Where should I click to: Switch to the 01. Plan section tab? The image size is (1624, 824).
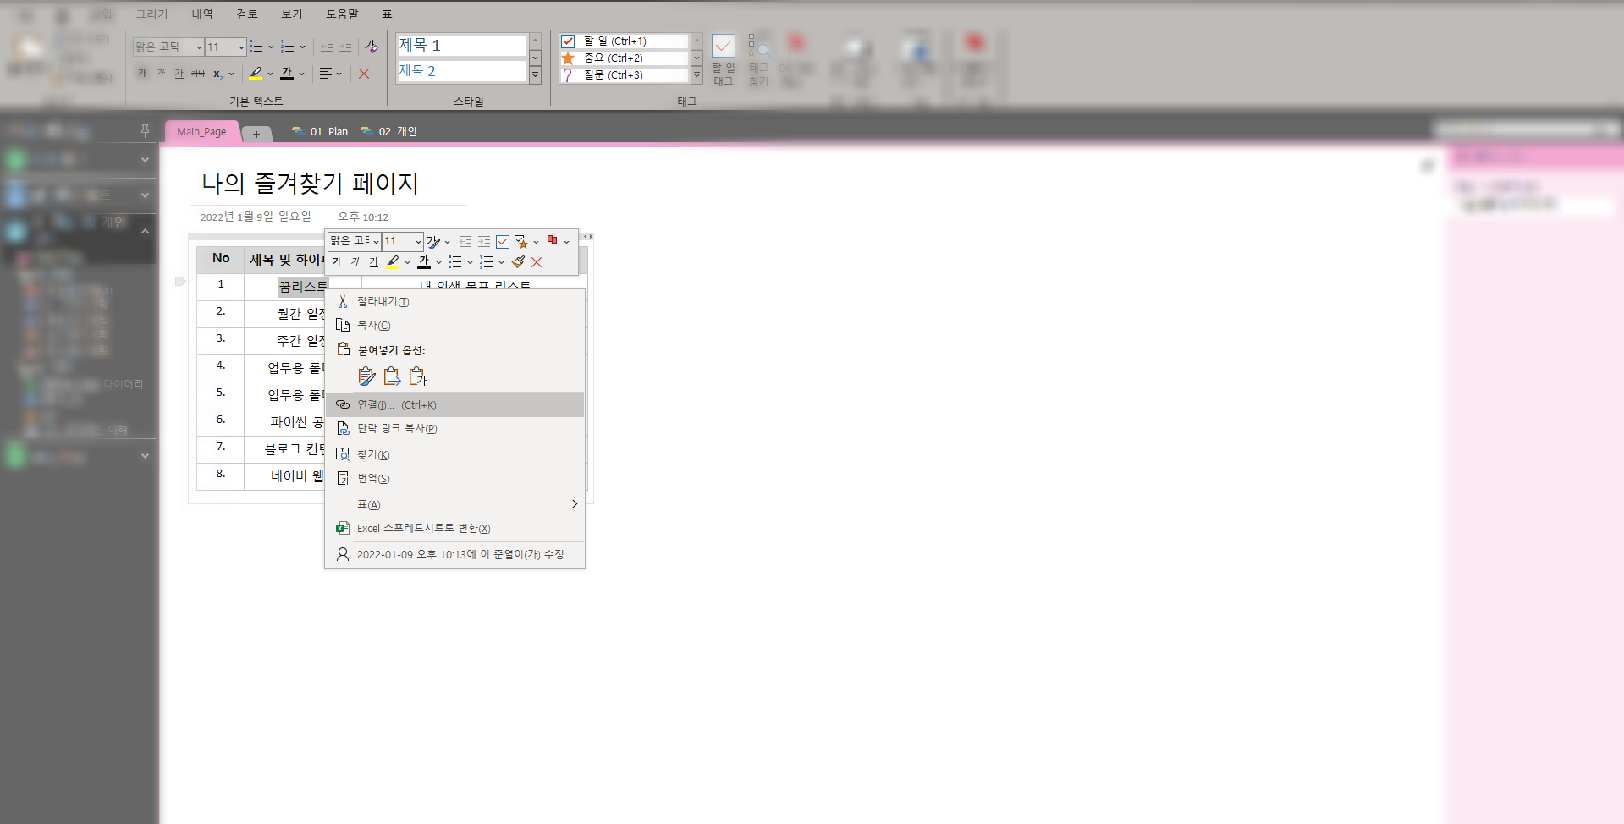(x=320, y=131)
